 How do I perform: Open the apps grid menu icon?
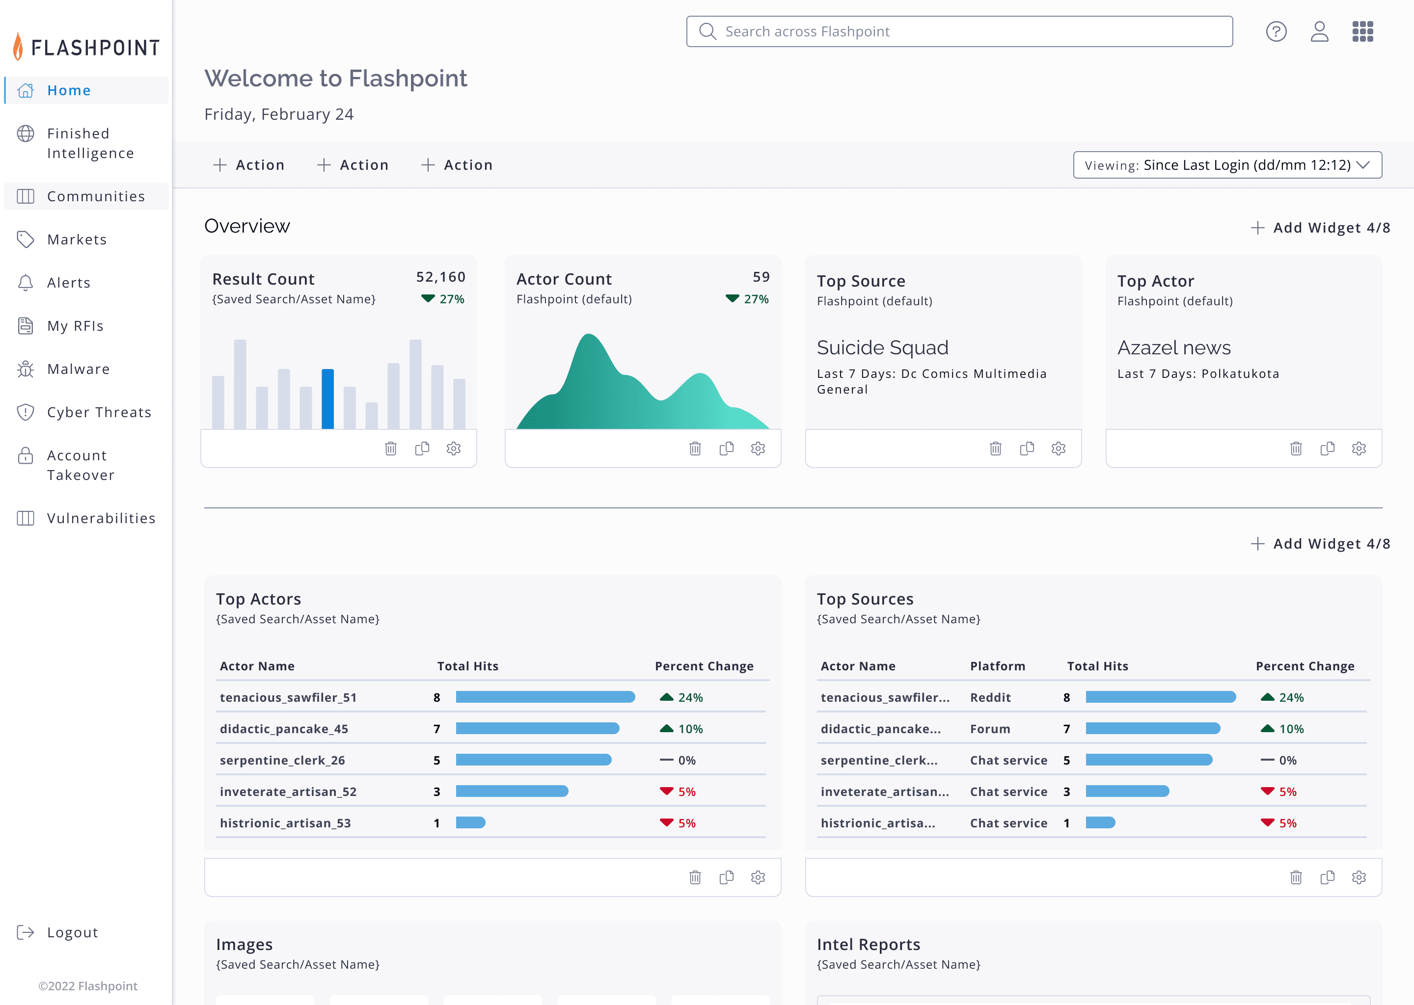(x=1362, y=31)
